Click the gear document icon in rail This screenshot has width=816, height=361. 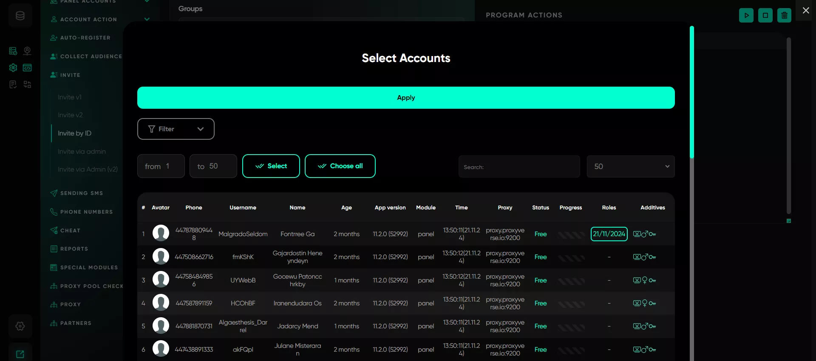pos(13,68)
